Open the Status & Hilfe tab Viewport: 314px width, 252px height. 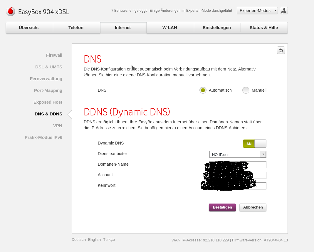(264, 28)
